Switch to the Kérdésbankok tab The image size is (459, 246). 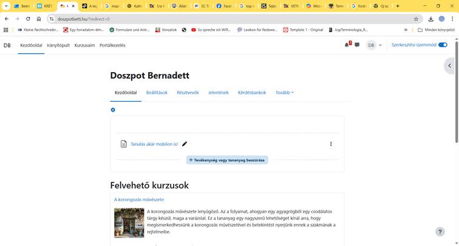coord(252,92)
